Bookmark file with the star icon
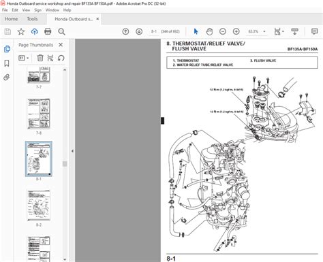Viewport: 323px width, 262px height. pos(21,31)
